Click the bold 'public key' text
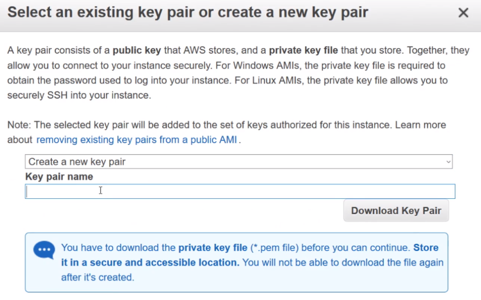Image resolution: width=481 pixels, height=300 pixels. 137,50
